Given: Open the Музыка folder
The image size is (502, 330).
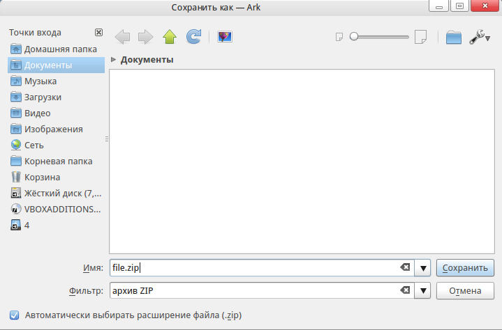Looking at the screenshot, I should click(56, 81).
